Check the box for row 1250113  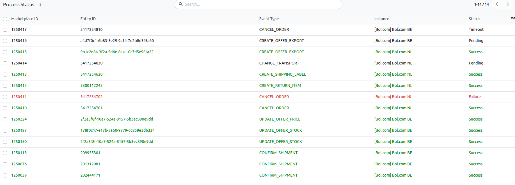coord(5,153)
